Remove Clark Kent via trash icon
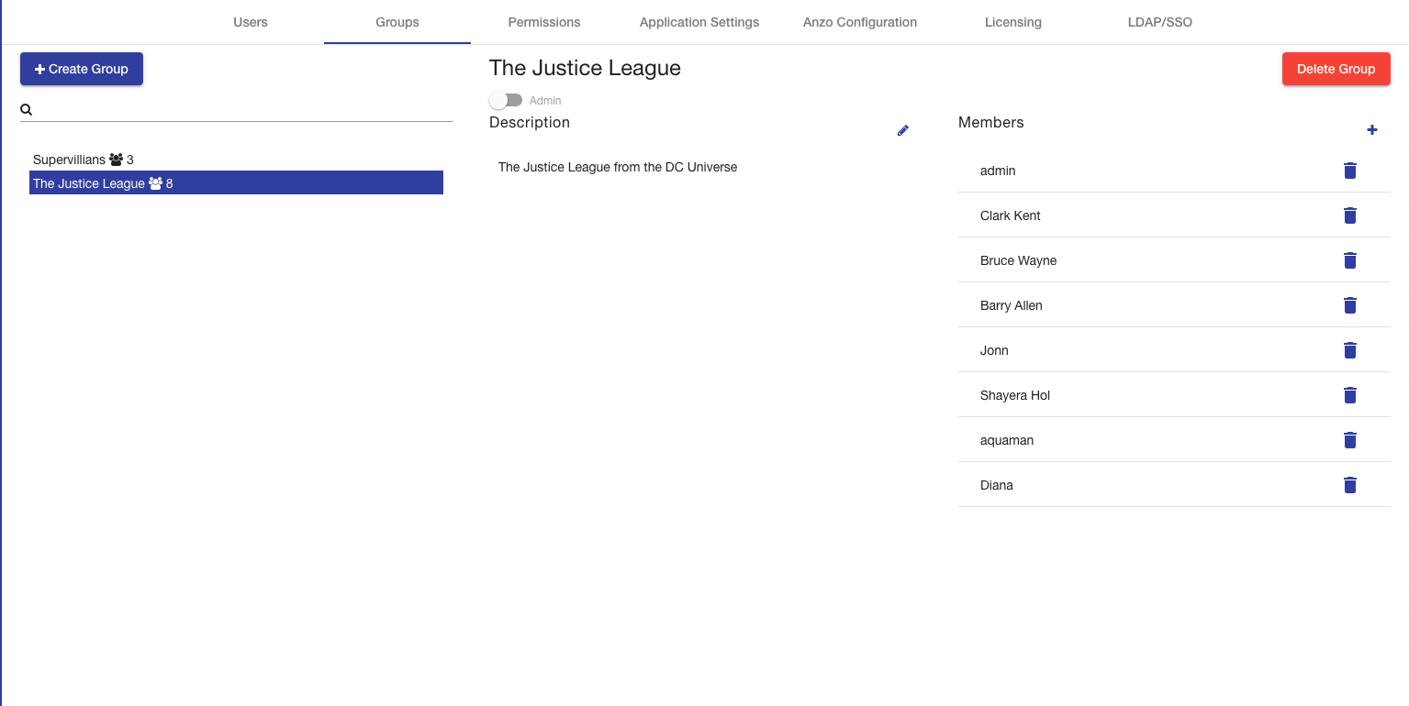The width and height of the screenshot is (1409, 706). (x=1350, y=215)
